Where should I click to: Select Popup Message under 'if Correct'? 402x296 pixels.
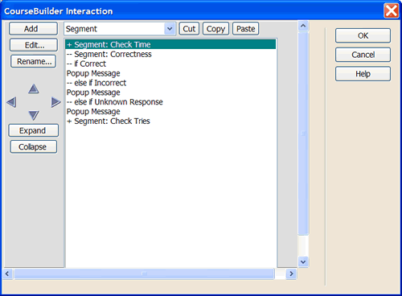170,73
